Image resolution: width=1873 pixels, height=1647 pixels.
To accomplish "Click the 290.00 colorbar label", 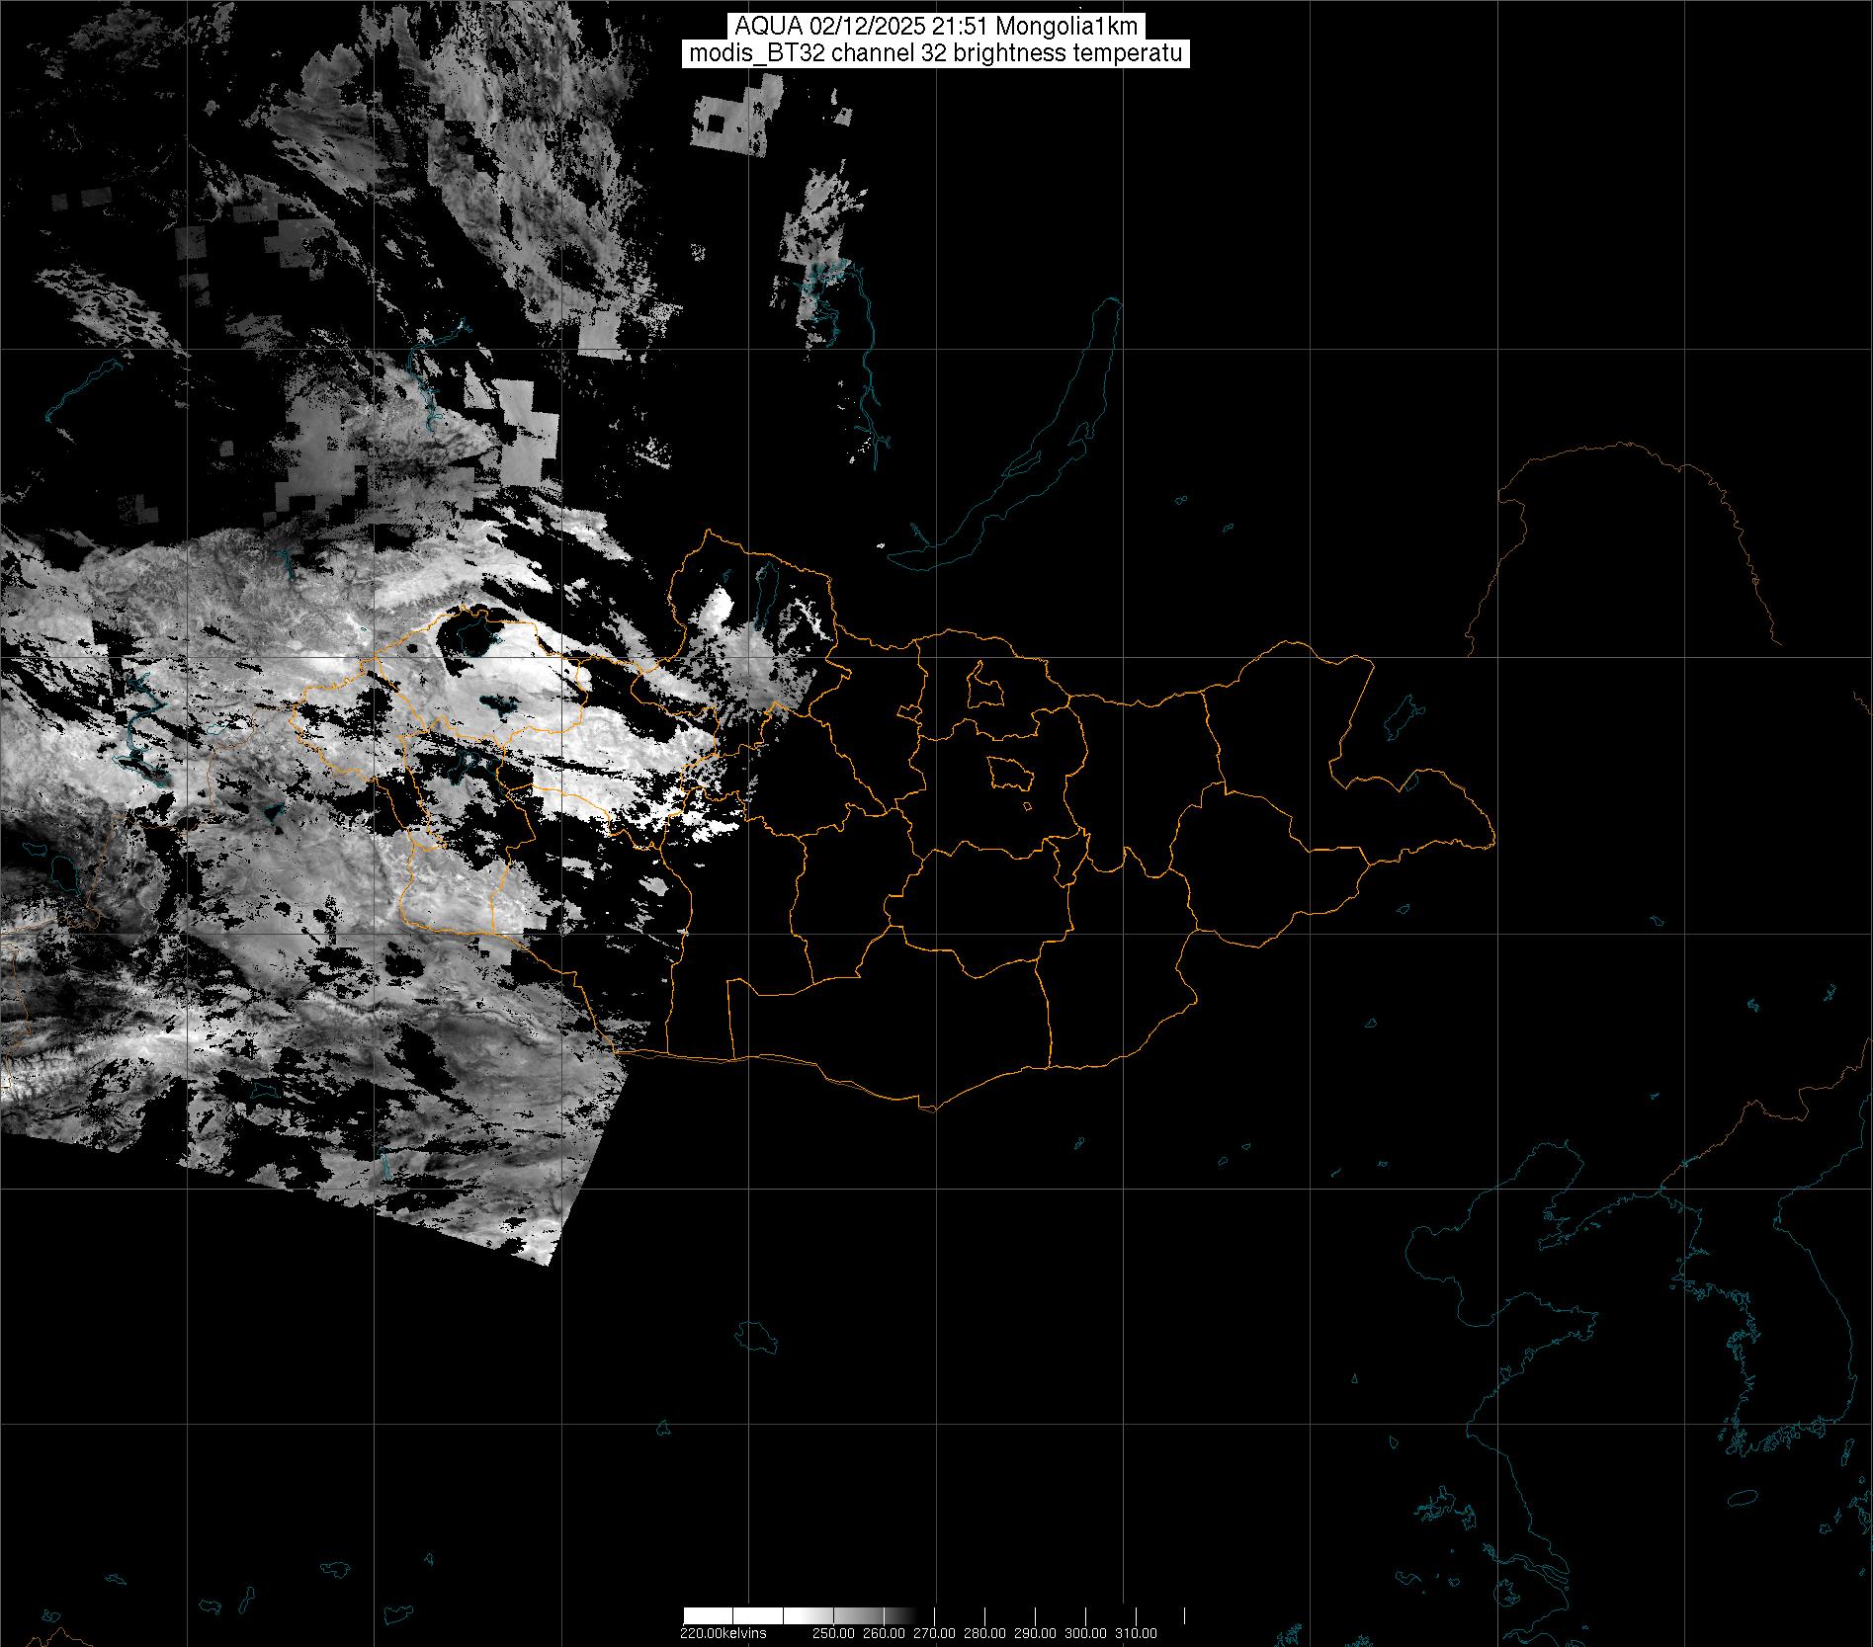I will coord(1035,1633).
